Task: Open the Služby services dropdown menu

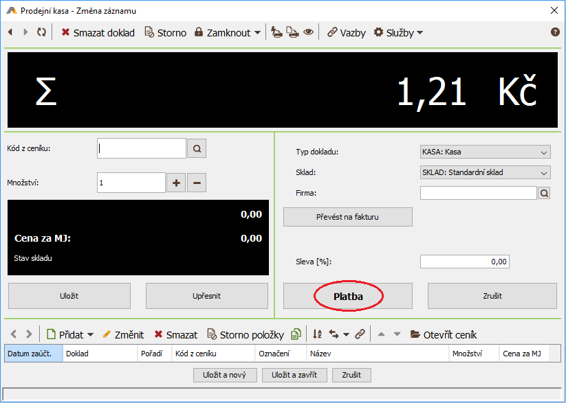Action: [398, 33]
